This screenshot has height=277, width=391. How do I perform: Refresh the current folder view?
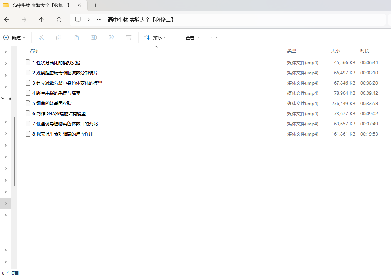pos(59,20)
